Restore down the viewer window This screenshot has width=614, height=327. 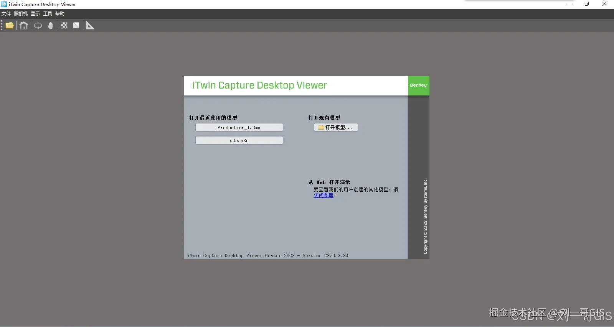click(x=587, y=4)
